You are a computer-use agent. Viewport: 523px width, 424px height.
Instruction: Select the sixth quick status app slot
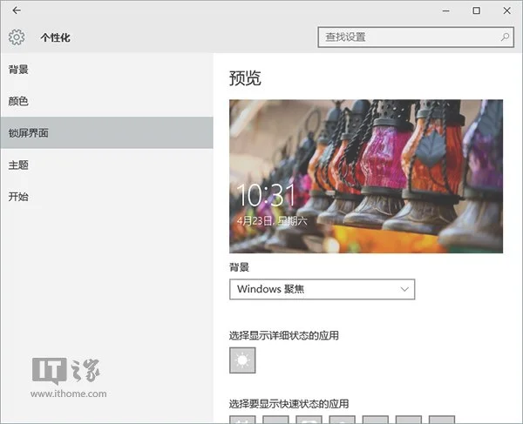tap(407, 419)
